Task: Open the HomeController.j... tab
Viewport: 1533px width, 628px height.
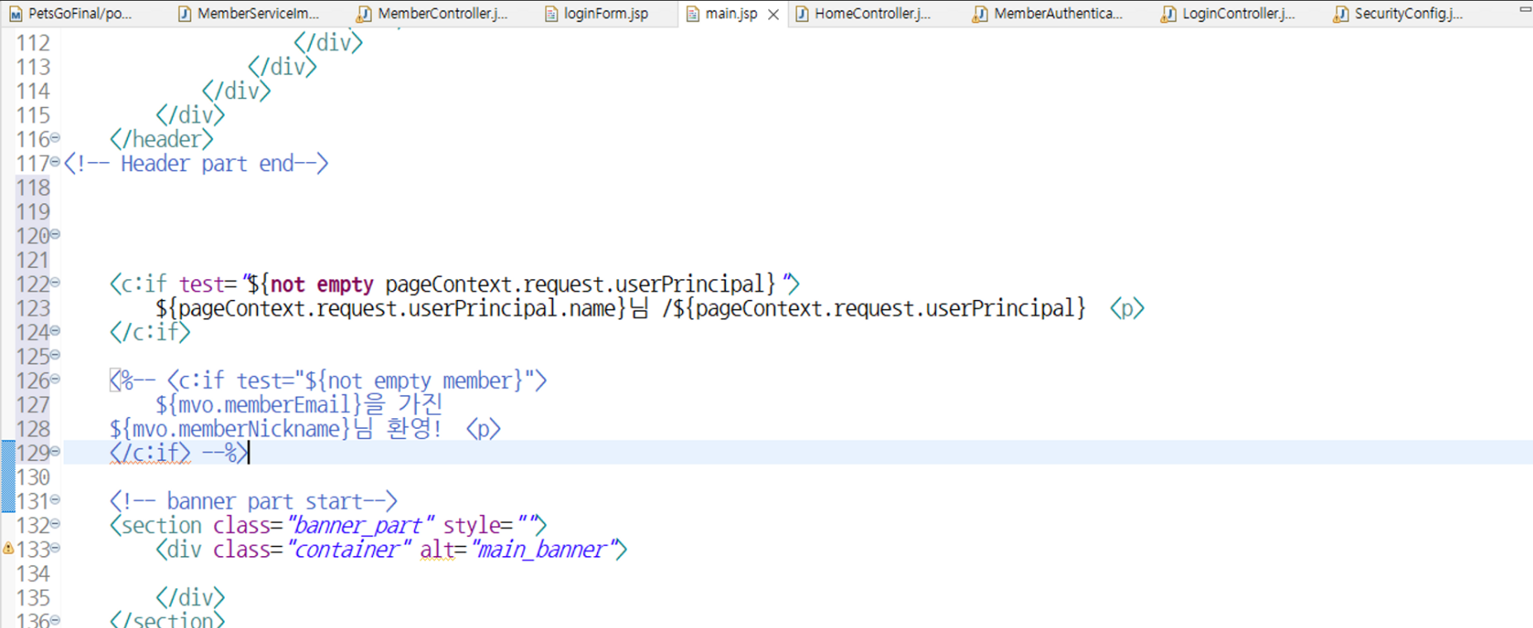Action: [x=862, y=13]
